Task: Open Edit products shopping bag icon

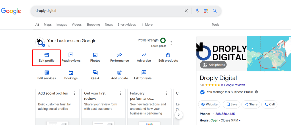Action: click(168, 55)
